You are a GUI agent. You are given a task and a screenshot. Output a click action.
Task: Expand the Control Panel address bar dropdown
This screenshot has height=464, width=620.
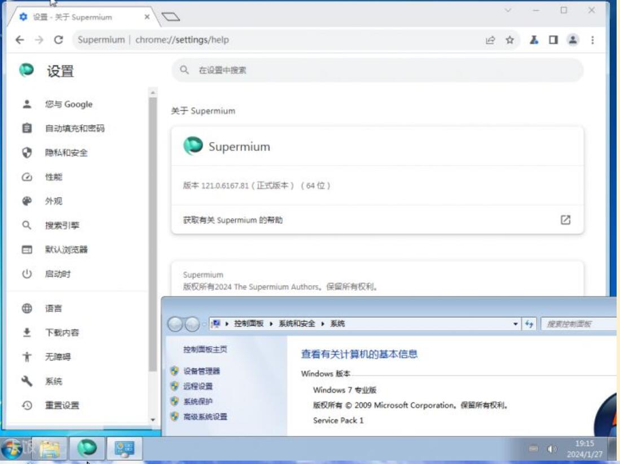click(516, 324)
